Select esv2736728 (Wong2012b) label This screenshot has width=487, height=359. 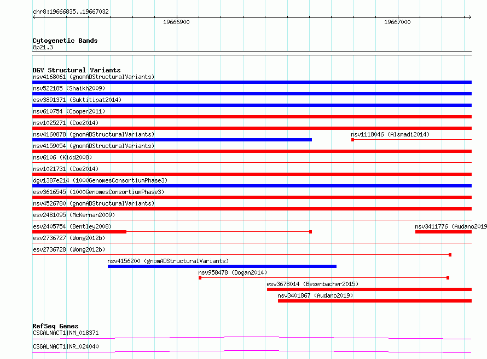(69, 249)
